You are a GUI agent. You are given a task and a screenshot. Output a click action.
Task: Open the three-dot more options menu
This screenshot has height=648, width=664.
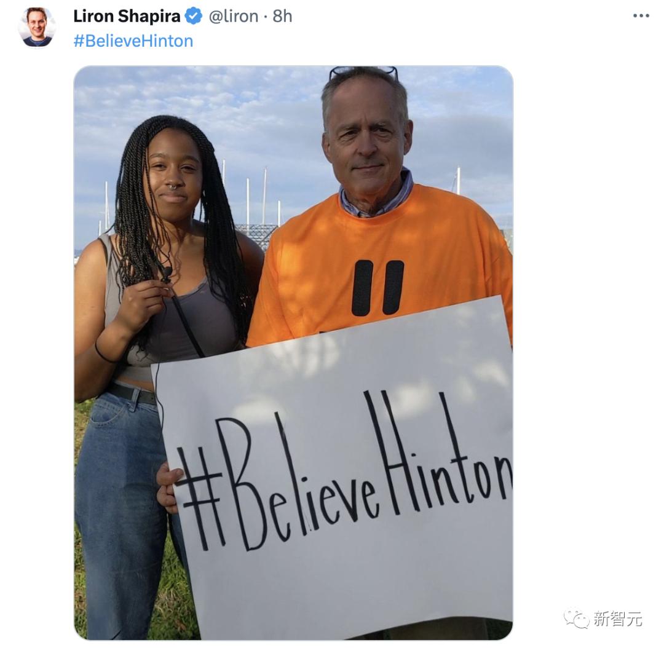pos(641,15)
